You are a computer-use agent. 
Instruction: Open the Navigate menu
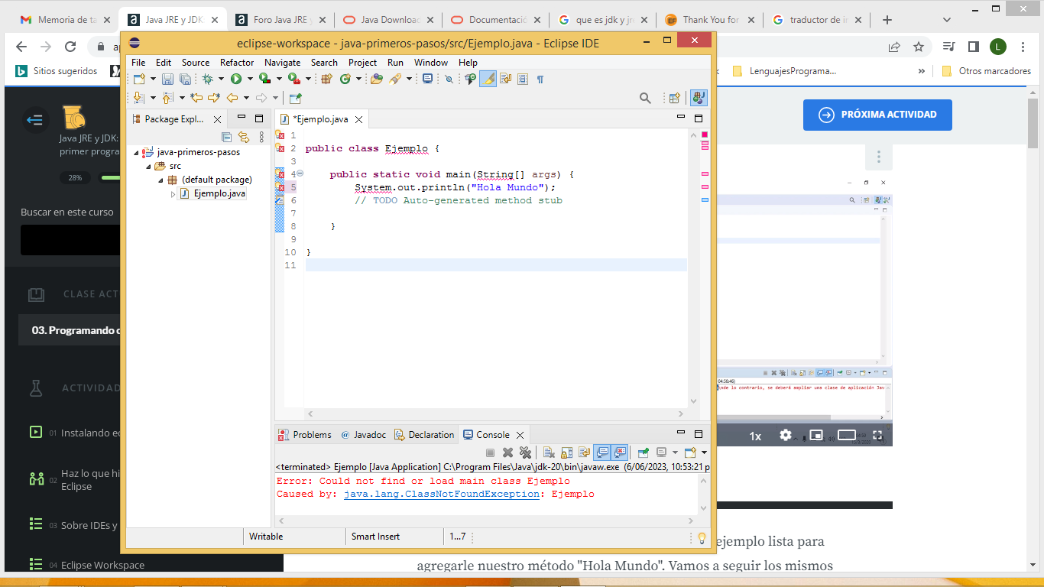tap(283, 63)
